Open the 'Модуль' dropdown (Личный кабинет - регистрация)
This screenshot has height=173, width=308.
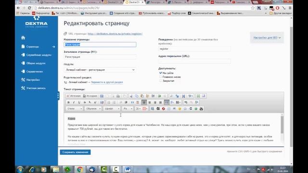click(x=100, y=70)
